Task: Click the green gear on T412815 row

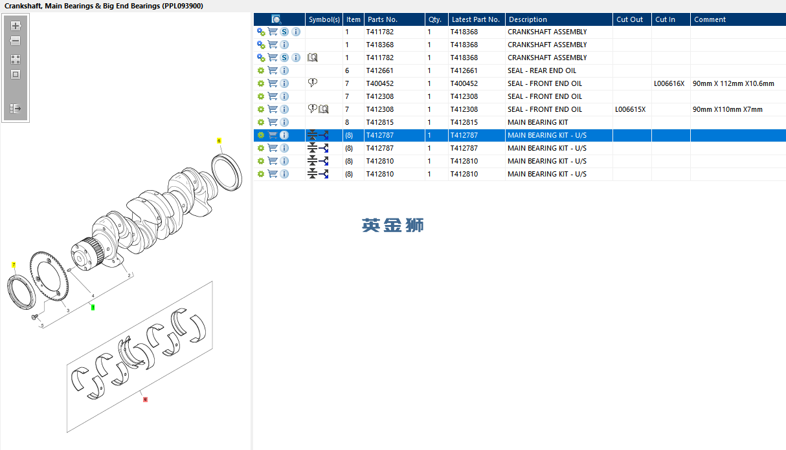Action: click(x=261, y=122)
